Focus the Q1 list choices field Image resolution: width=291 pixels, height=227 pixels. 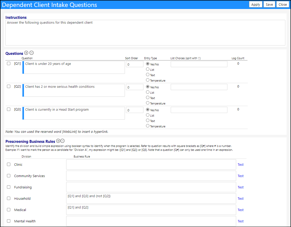click(199, 64)
